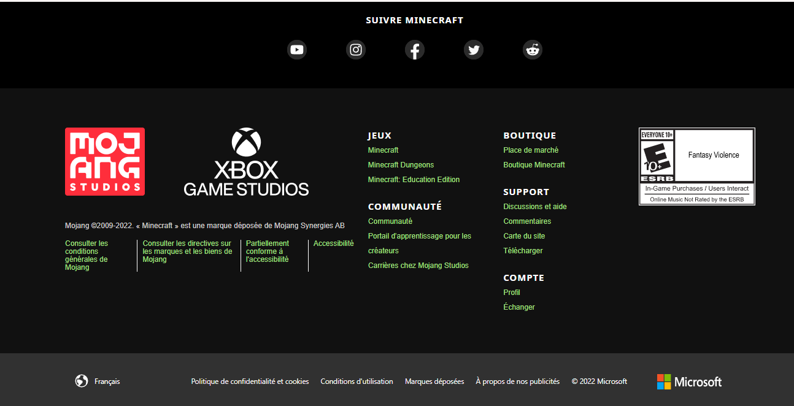Click the Instagram social icon
Viewport: 794px width, 406px height.
pos(356,50)
